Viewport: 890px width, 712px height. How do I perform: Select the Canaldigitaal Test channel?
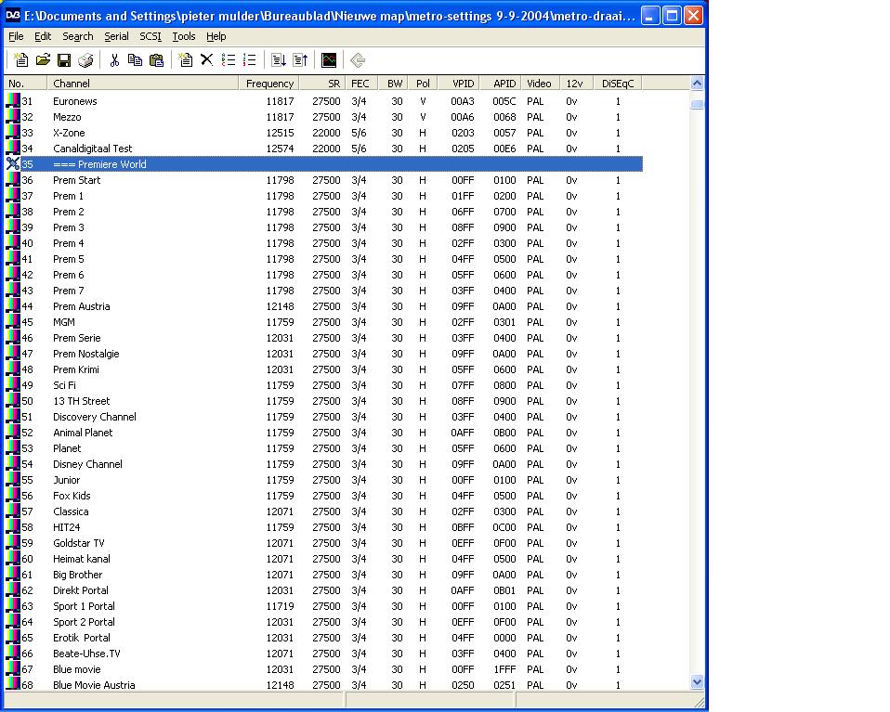point(323,149)
